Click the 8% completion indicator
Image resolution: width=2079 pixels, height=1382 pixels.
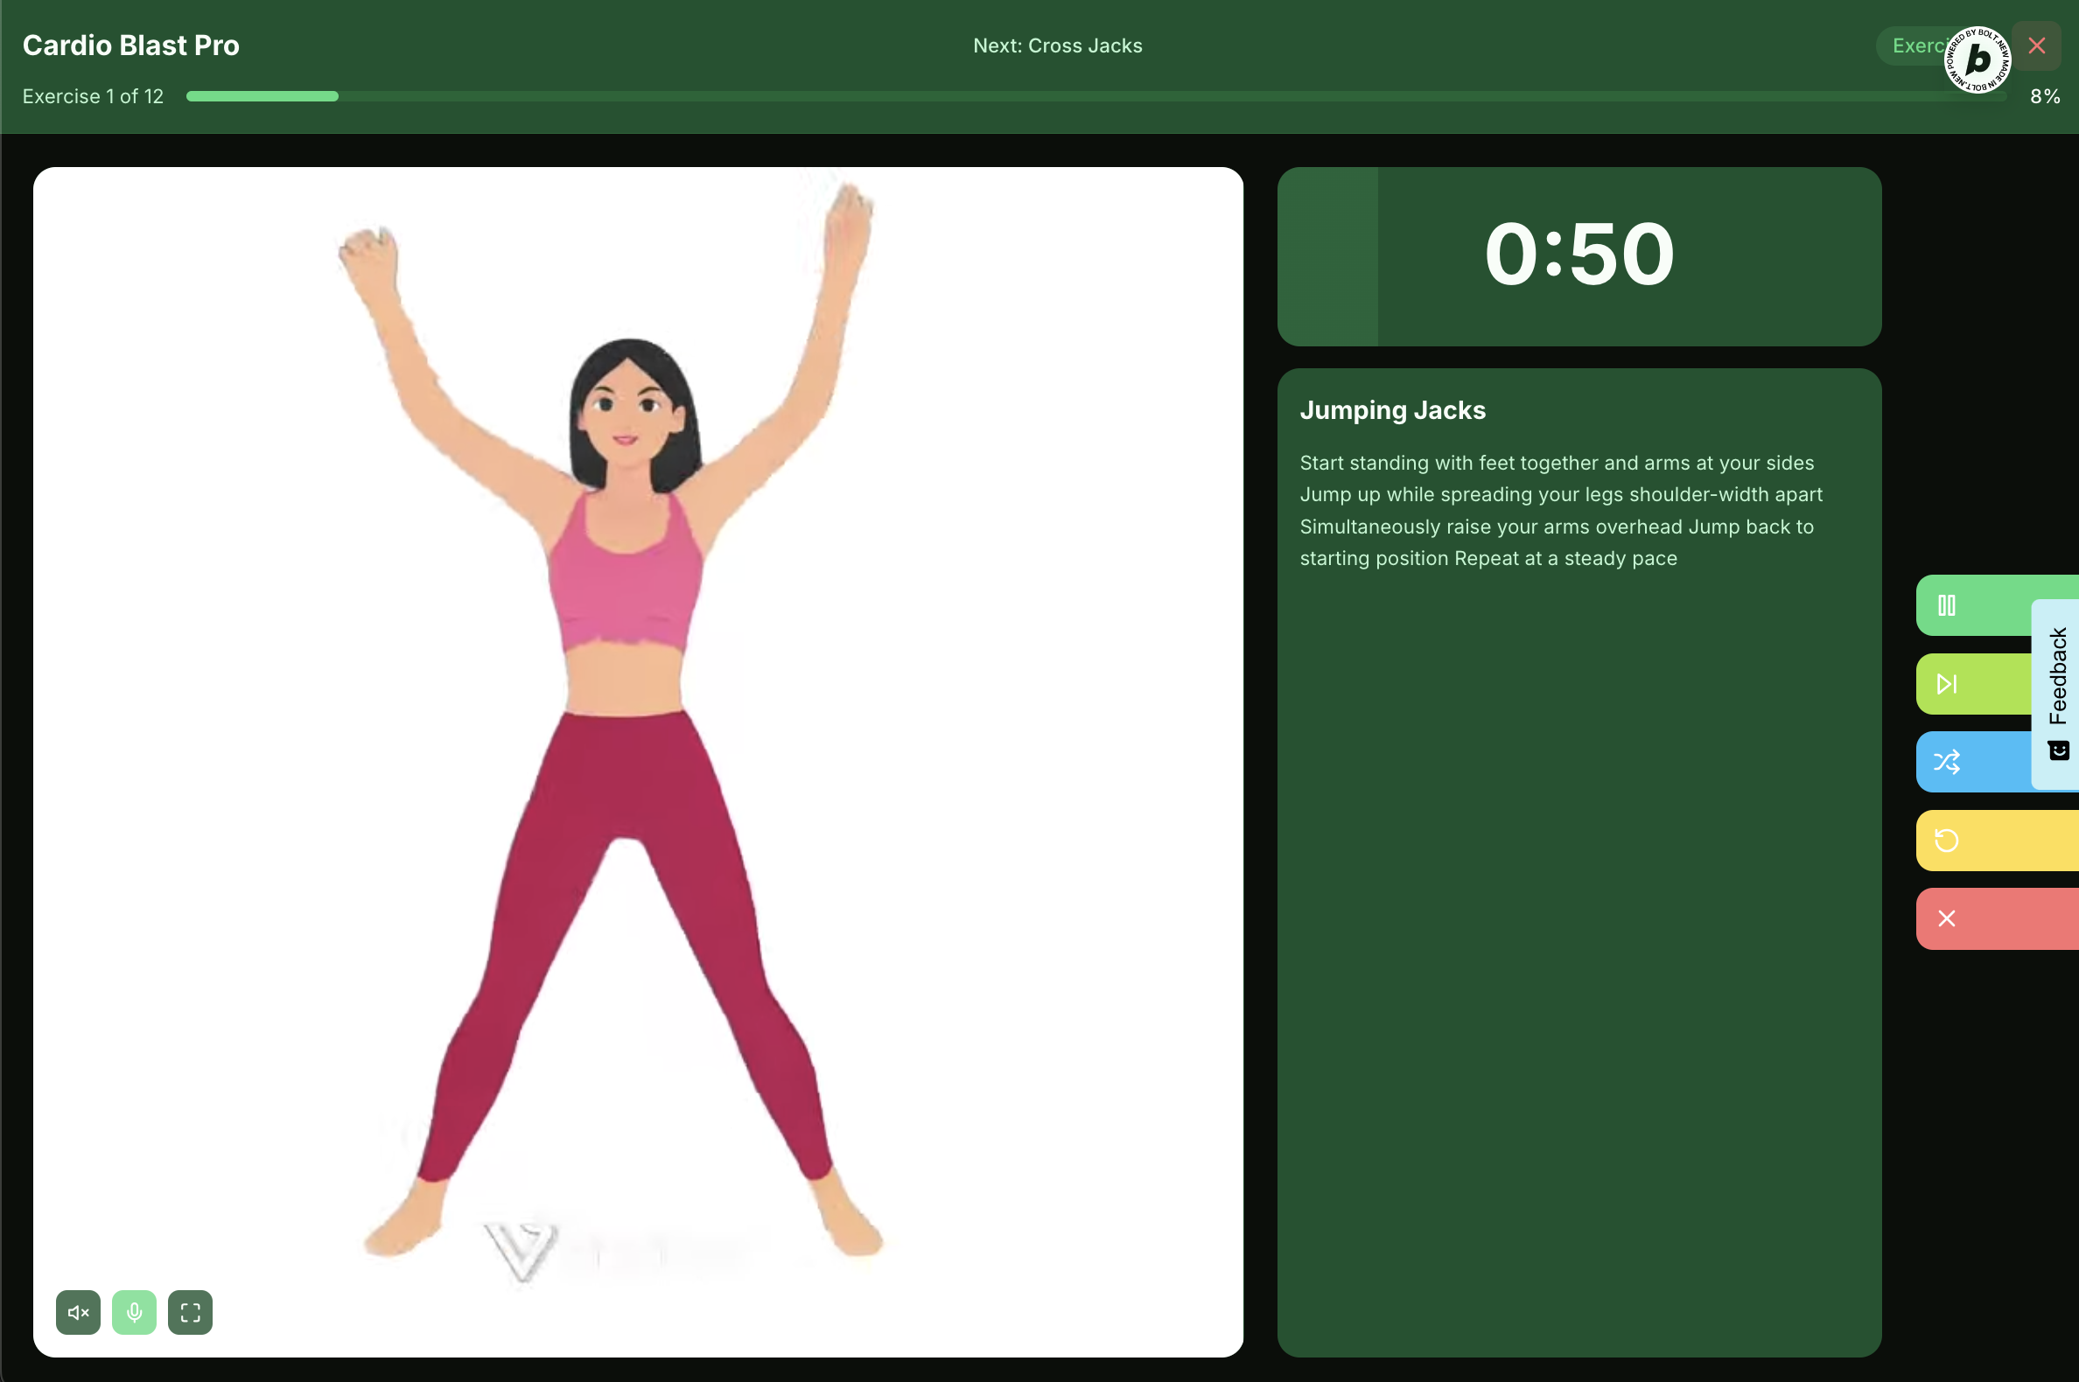click(2045, 96)
